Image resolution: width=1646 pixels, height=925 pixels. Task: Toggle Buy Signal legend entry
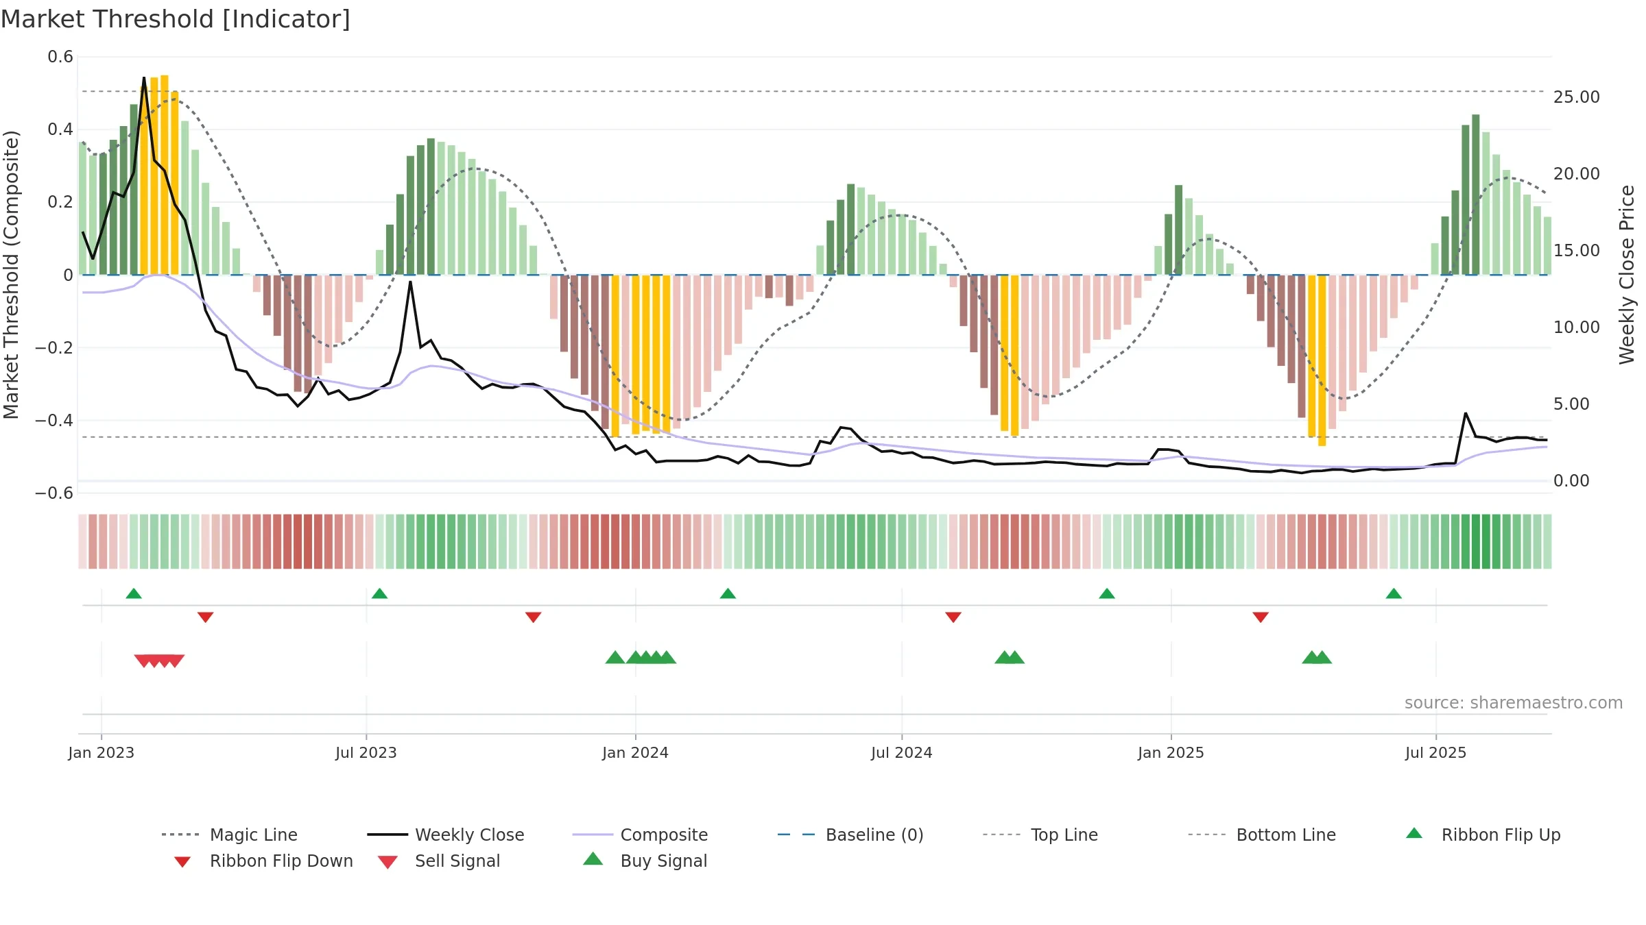pos(645,861)
